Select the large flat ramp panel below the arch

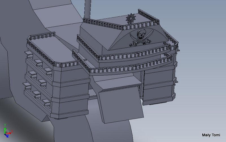[x=121, y=104]
